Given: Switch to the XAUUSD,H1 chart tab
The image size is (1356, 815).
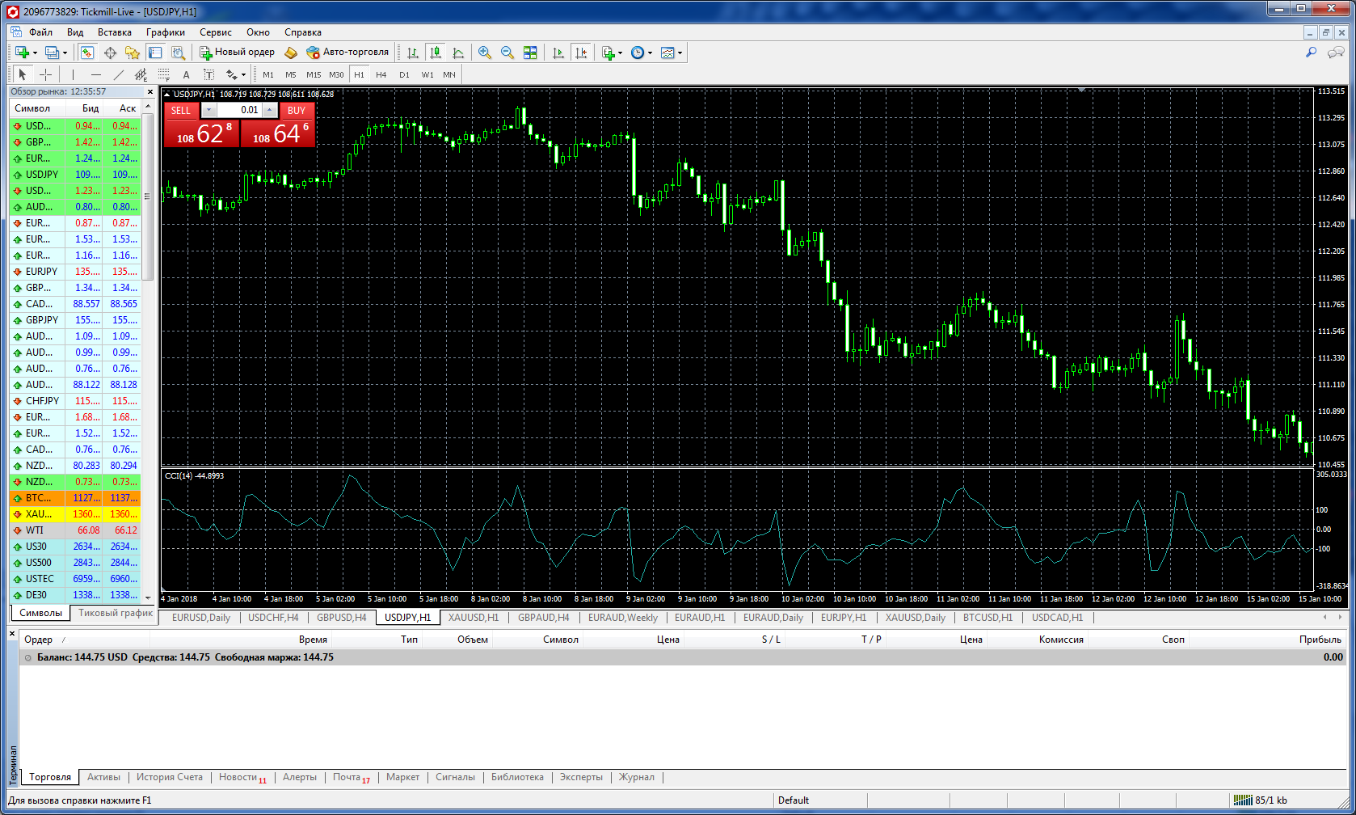Looking at the screenshot, I should 473,618.
